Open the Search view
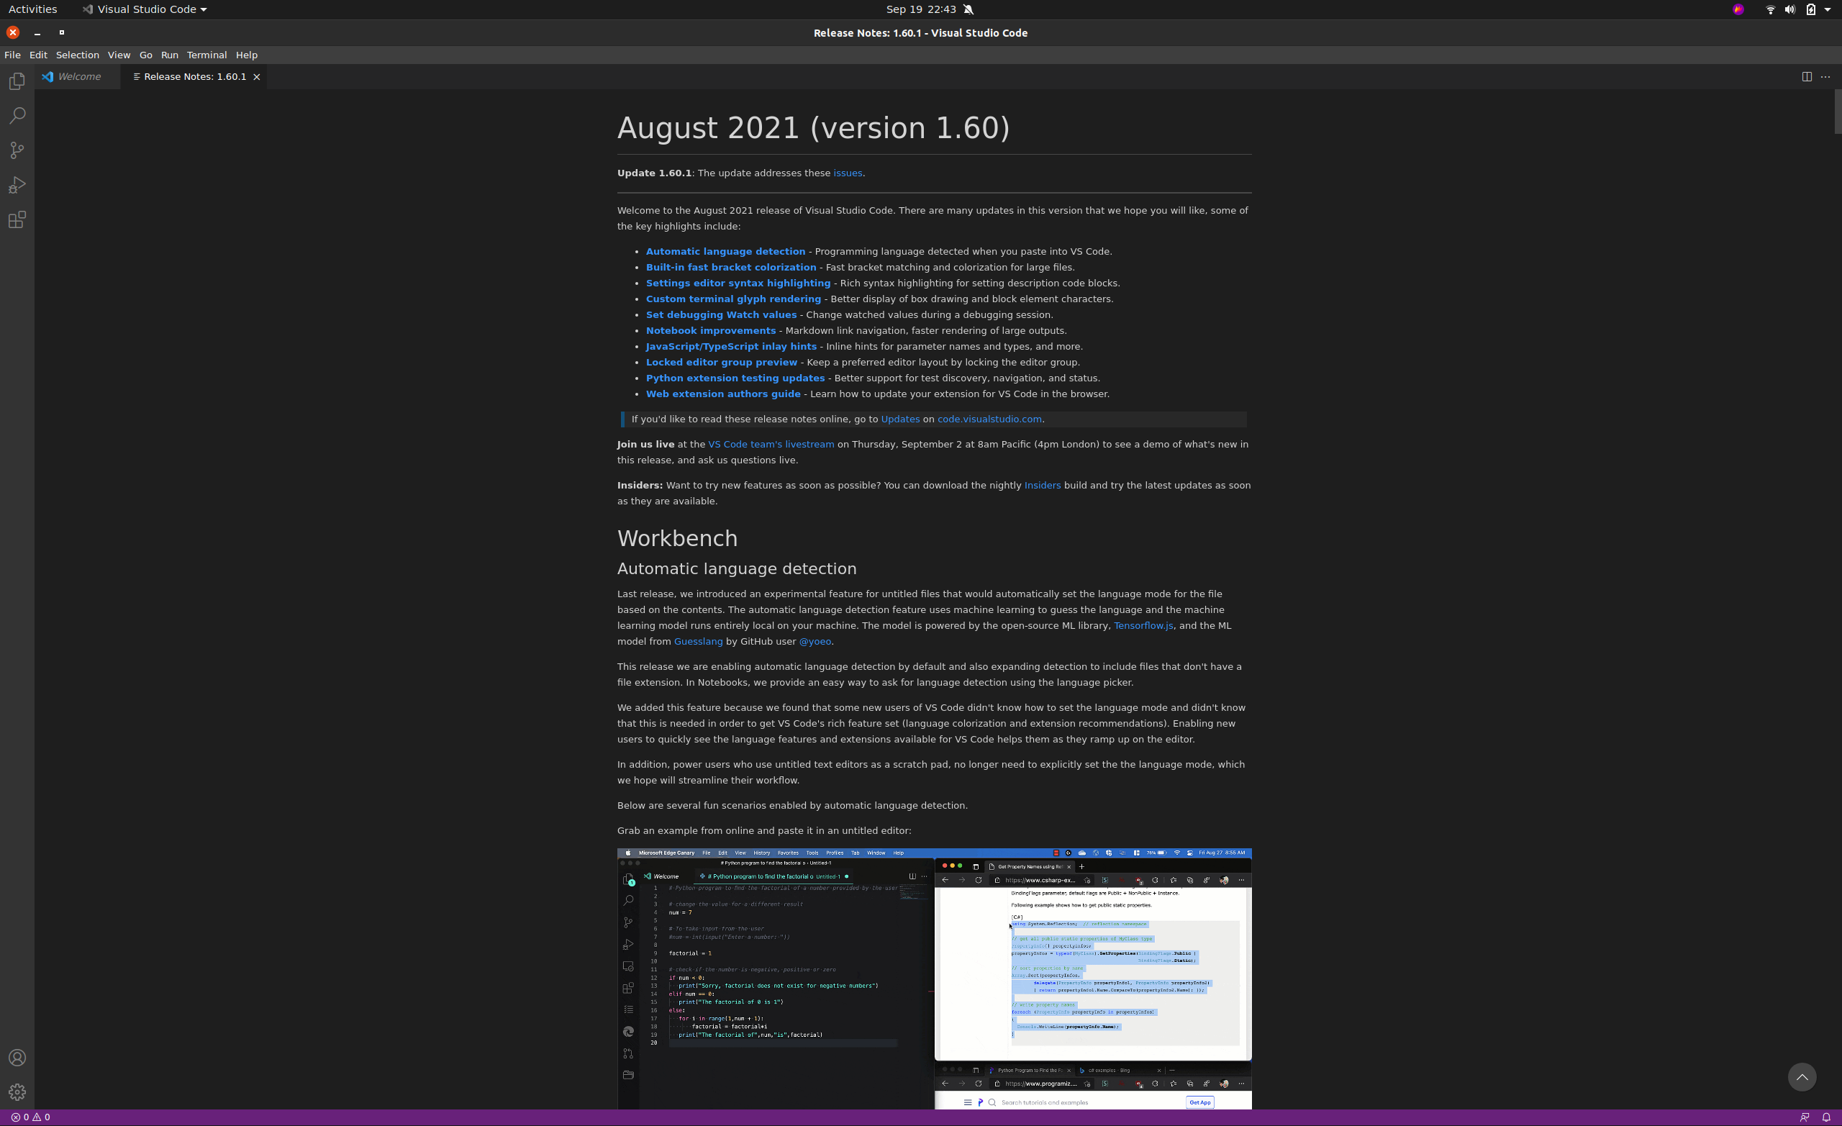The height and width of the screenshot is (1126, 1842). coord(17,116)
